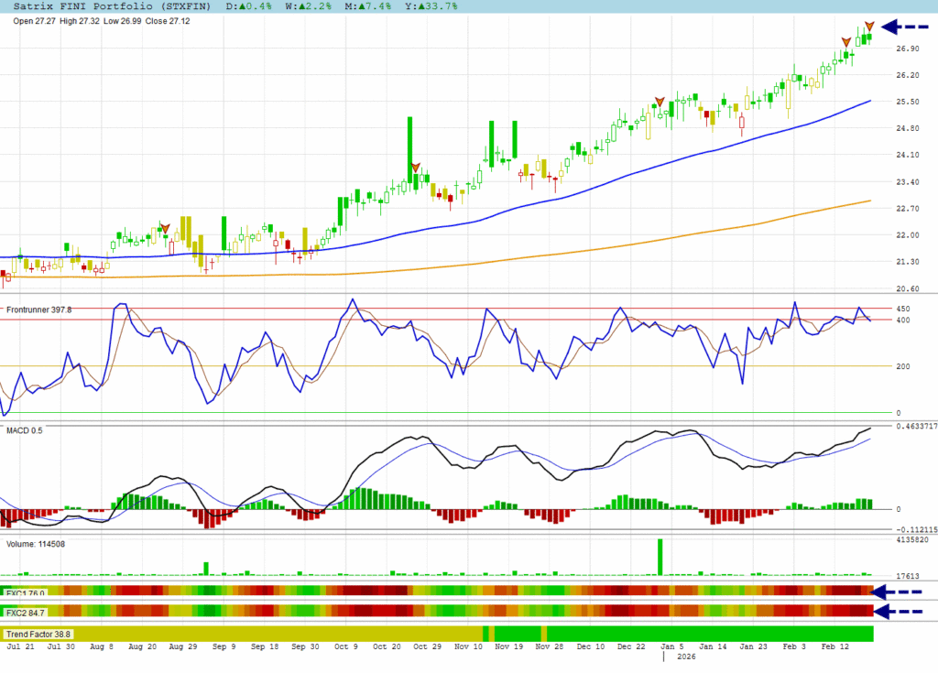Screen dimensions: 938x673
Task: Select the Volume: 114508 label
Action: click(38, 544)
